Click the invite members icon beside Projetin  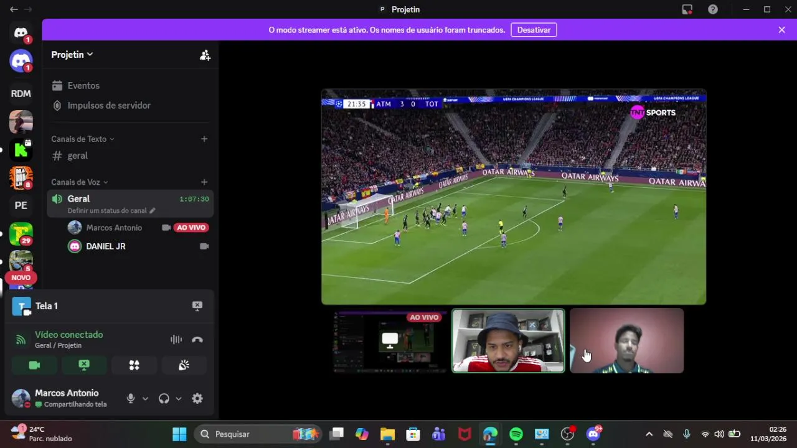[205, 55]
